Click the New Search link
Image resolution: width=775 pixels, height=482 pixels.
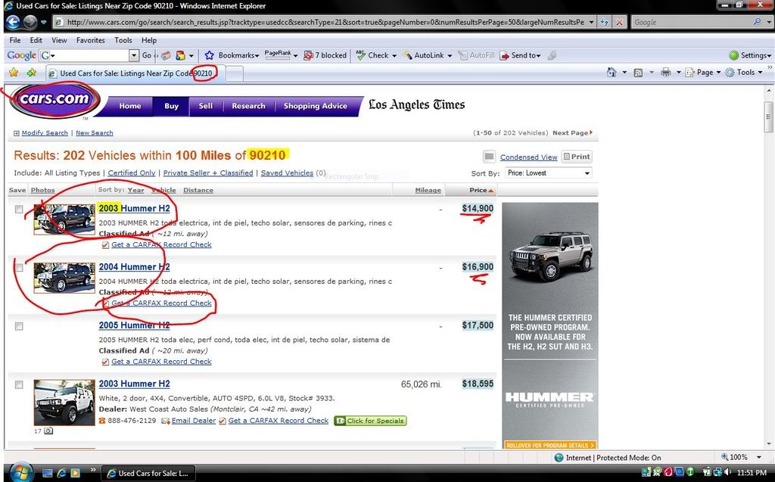point(95,133)
